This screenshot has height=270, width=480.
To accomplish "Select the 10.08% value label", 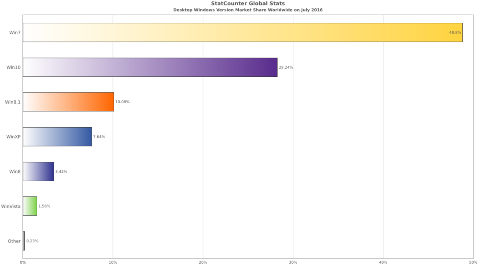I will click(122, 102).
